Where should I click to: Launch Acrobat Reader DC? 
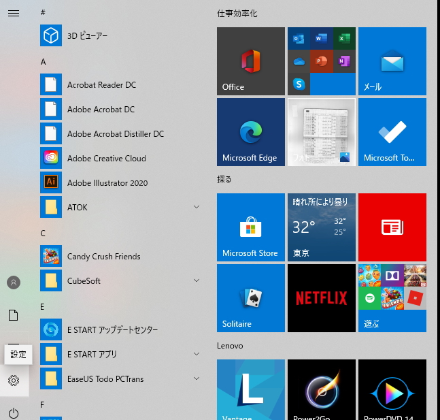(120, 84)
